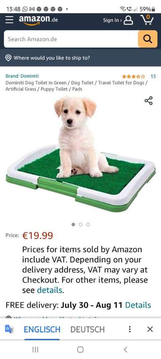This screenshot has height=359, width=161.
Task: Focus the Search Amazon.de field
Action: 71,39
